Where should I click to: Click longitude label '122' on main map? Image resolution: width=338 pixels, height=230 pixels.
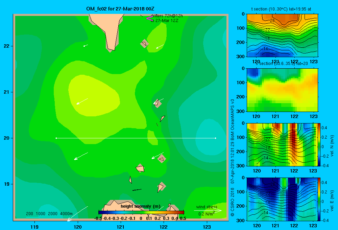pos(164,227)
